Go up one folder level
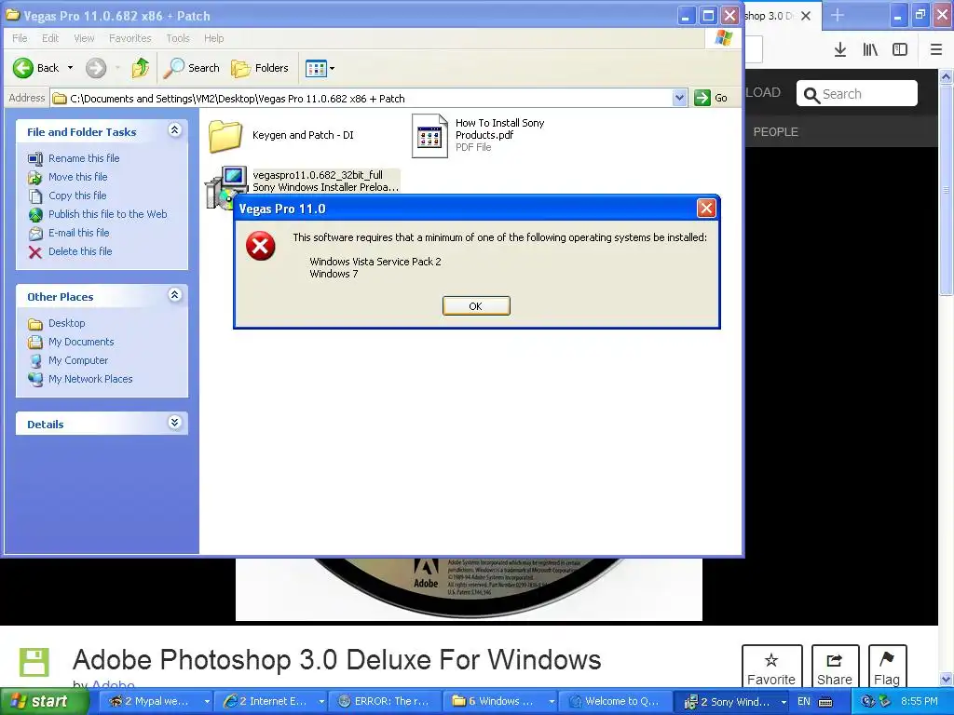This screenshot has width=954, height=715. tap(141, 68)
